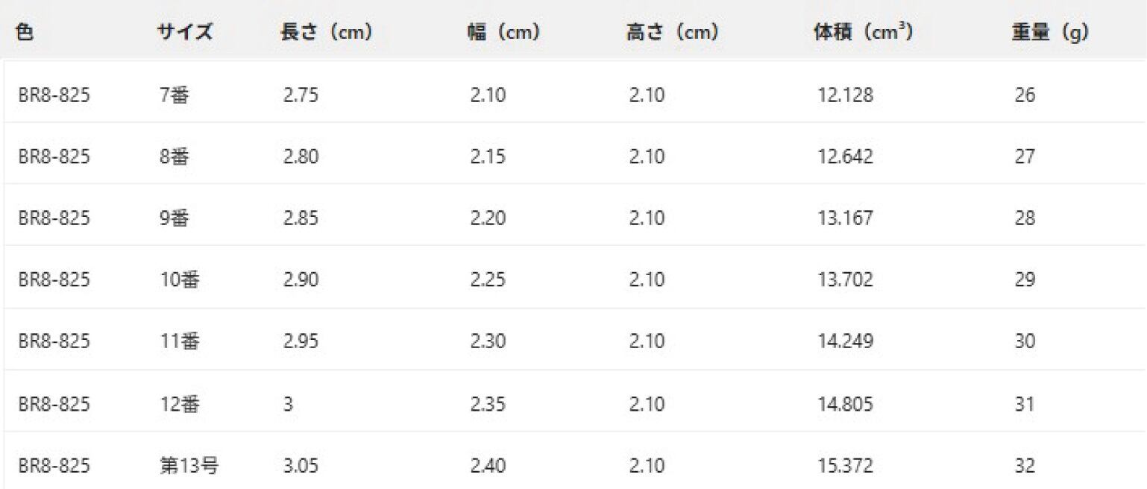Viewport: 1147px width, 489px height.
Task: Select the 重量 (g) column header
Action: pyautogui.click(x=1049, y=33)
